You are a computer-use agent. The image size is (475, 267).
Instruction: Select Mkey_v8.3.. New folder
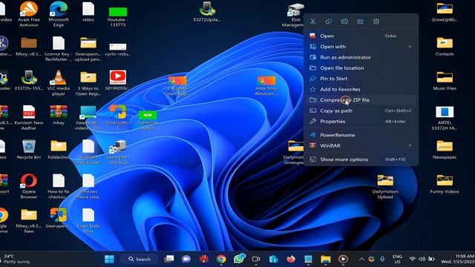[x=29, y=221]
